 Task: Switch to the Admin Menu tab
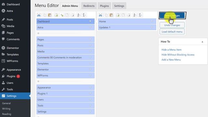point(70,6)
